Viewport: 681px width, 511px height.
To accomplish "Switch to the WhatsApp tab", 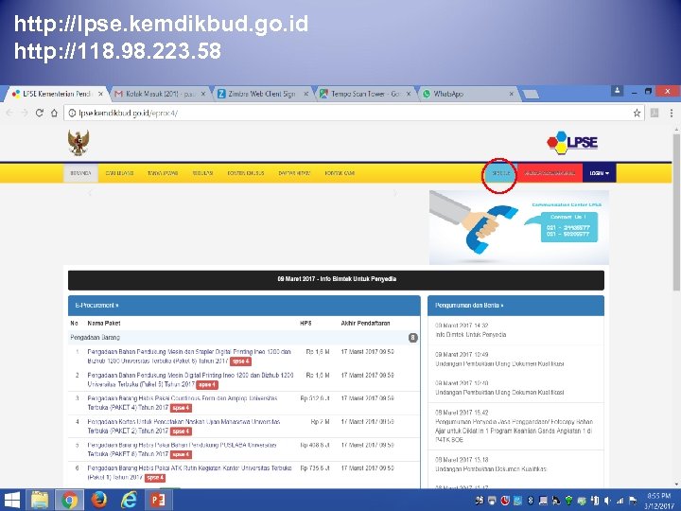I will tap(468, 94).
